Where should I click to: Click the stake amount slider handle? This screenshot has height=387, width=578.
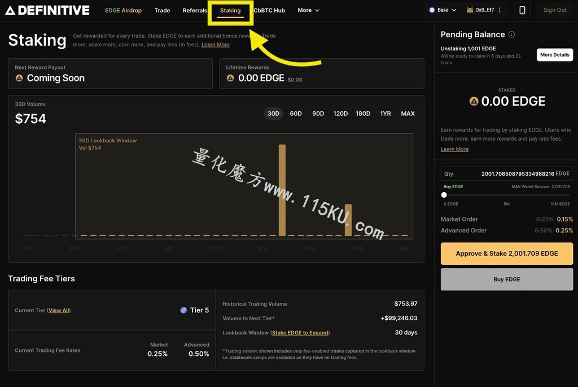click(444, 195)
